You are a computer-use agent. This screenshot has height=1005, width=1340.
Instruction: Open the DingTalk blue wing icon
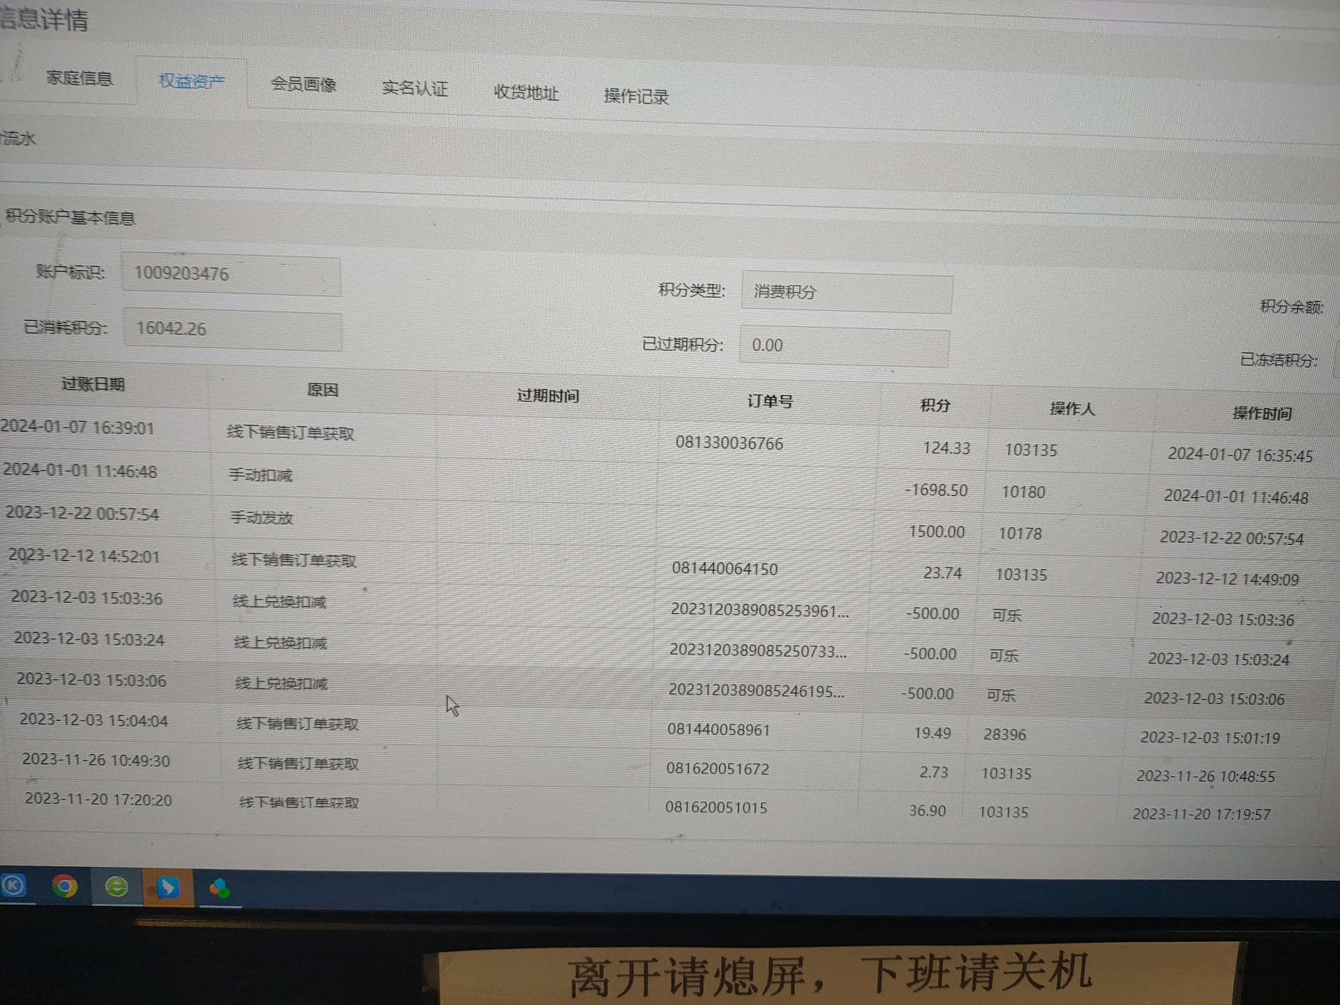(167, 888)
